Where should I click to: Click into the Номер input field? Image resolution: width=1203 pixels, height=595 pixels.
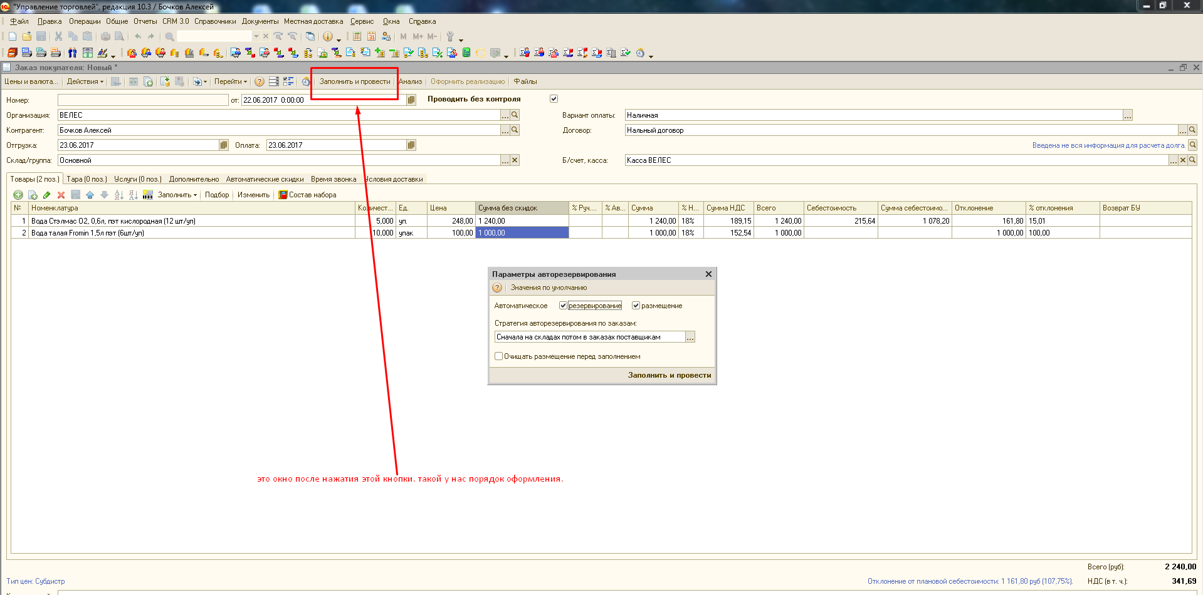[x=143, y=100]
